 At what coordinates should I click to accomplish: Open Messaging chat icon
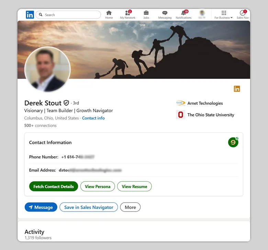click(x=165, y=13)
